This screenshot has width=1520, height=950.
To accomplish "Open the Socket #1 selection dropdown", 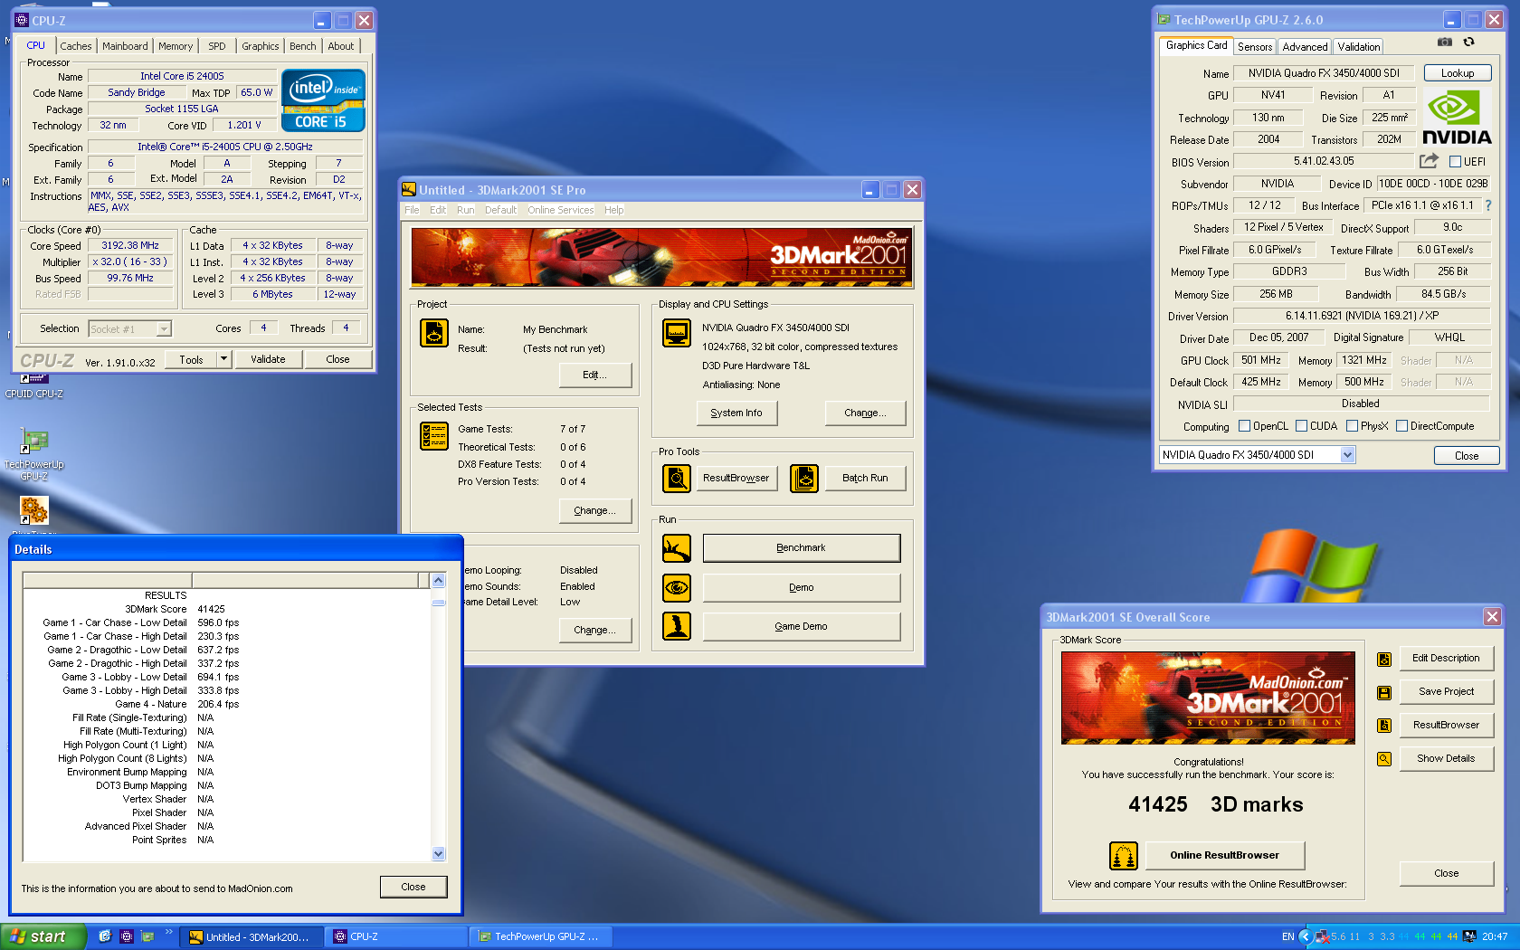I will 164,329.
